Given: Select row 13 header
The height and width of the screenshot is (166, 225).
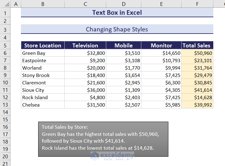Looking at the screenshot, I should pyautogui.click(x=5, y=105).
